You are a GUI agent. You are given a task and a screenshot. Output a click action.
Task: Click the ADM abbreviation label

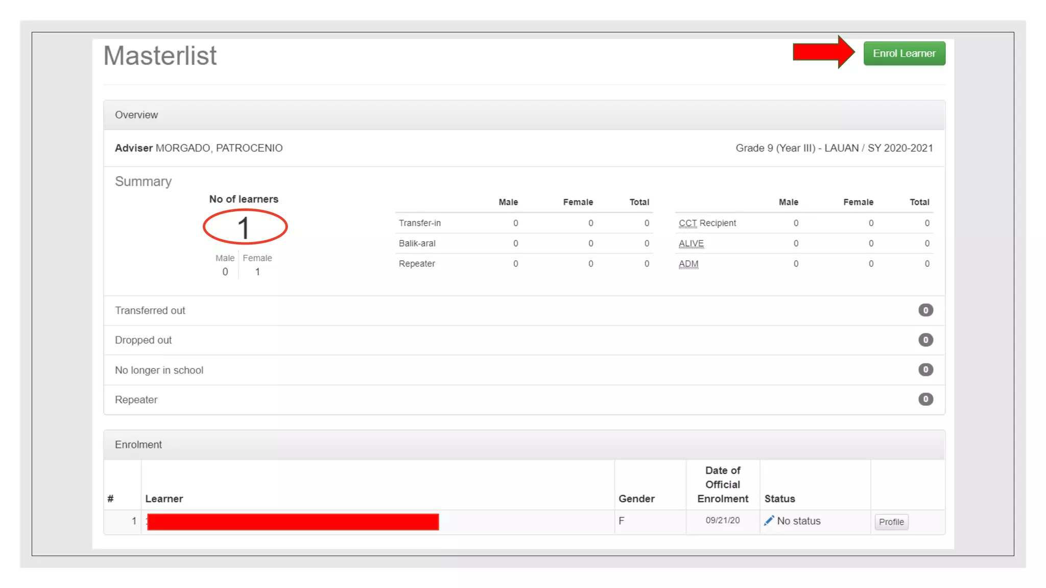pos(688,264)
